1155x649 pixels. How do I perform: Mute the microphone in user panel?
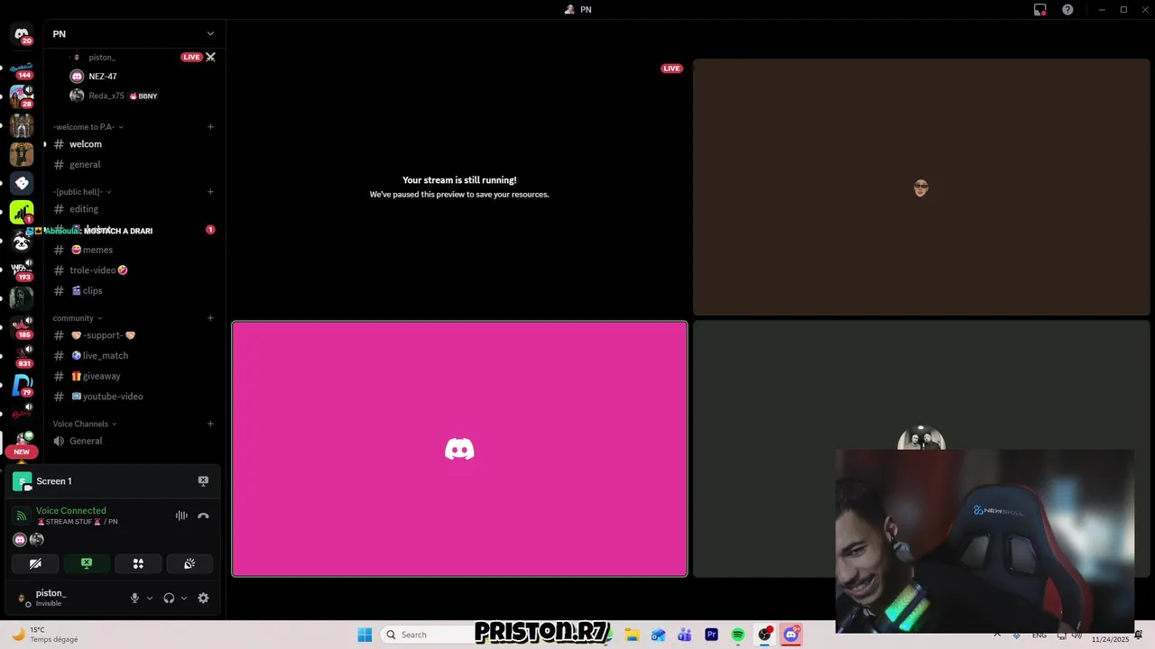coord(134,598)
